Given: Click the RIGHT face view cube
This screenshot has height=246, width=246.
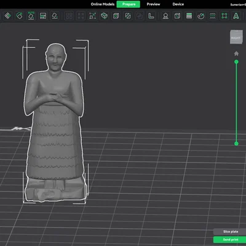Looking at the screenshot, I should click(236, 38).
